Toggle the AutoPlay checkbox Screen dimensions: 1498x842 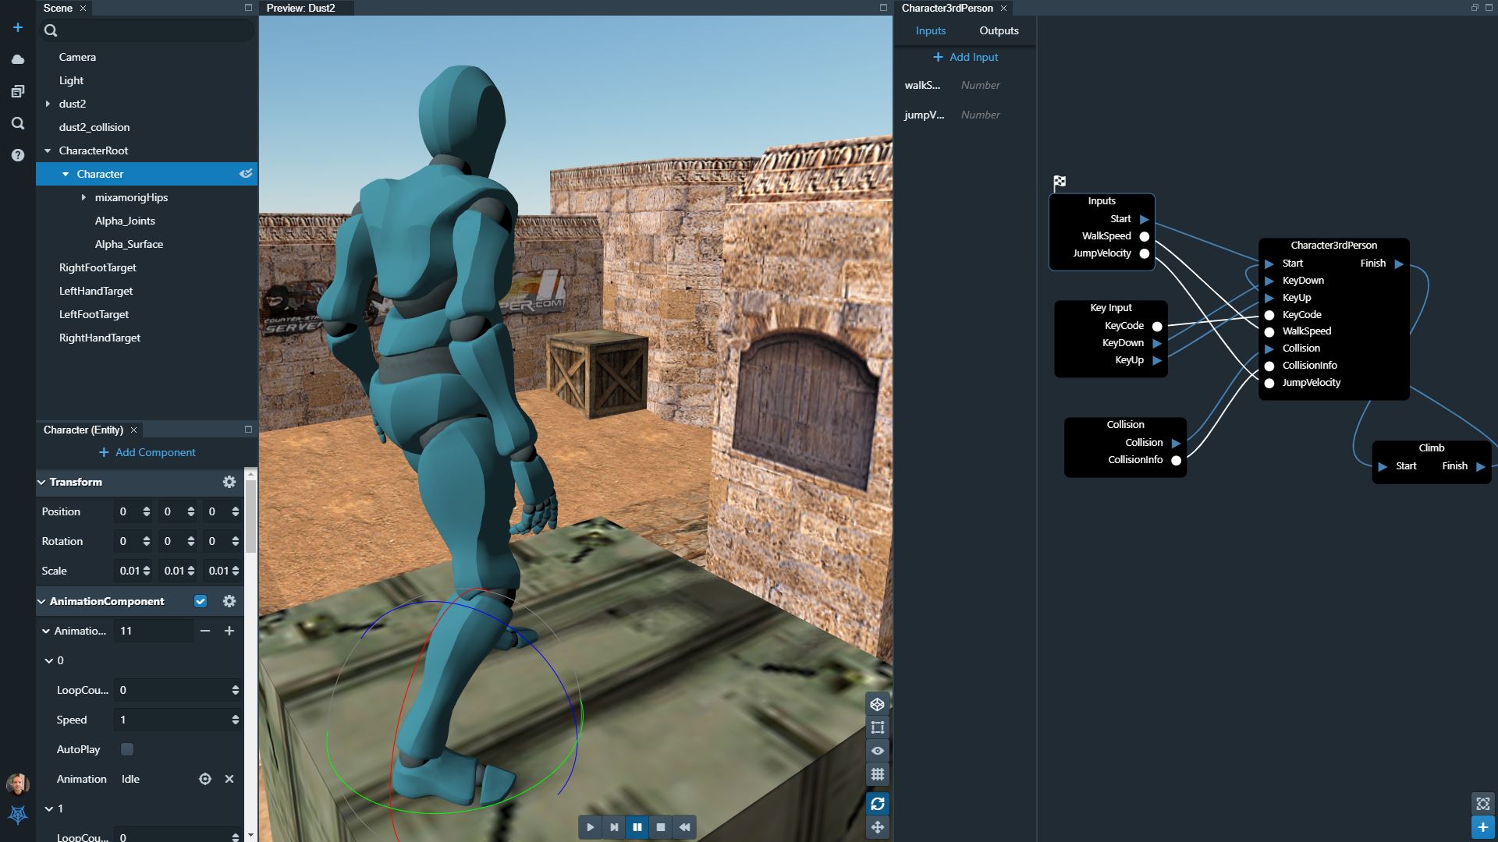[x=126, y=748]
